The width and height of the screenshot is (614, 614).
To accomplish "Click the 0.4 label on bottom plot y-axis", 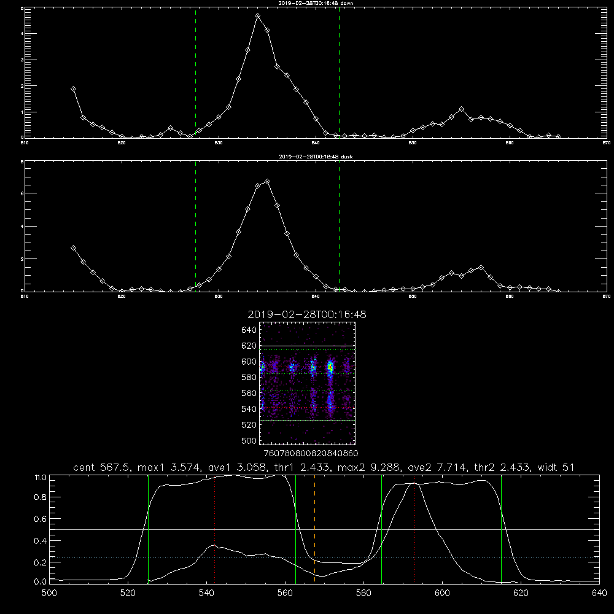I will (x=41, y=541).
